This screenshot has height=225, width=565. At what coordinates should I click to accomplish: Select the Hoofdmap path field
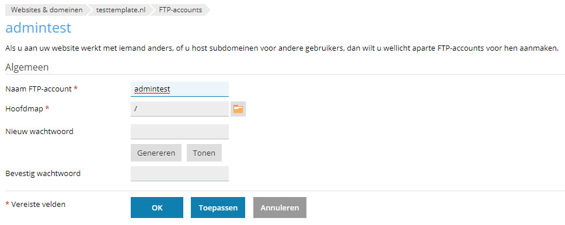coord(180,109)
